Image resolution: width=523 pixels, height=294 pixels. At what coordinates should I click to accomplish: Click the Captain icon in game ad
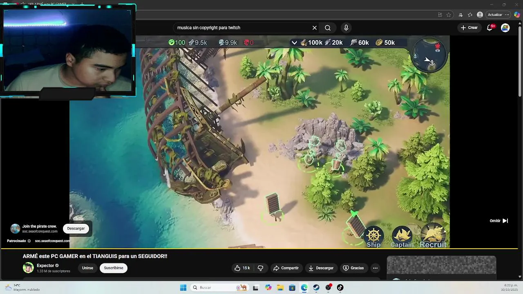point(402,238)
